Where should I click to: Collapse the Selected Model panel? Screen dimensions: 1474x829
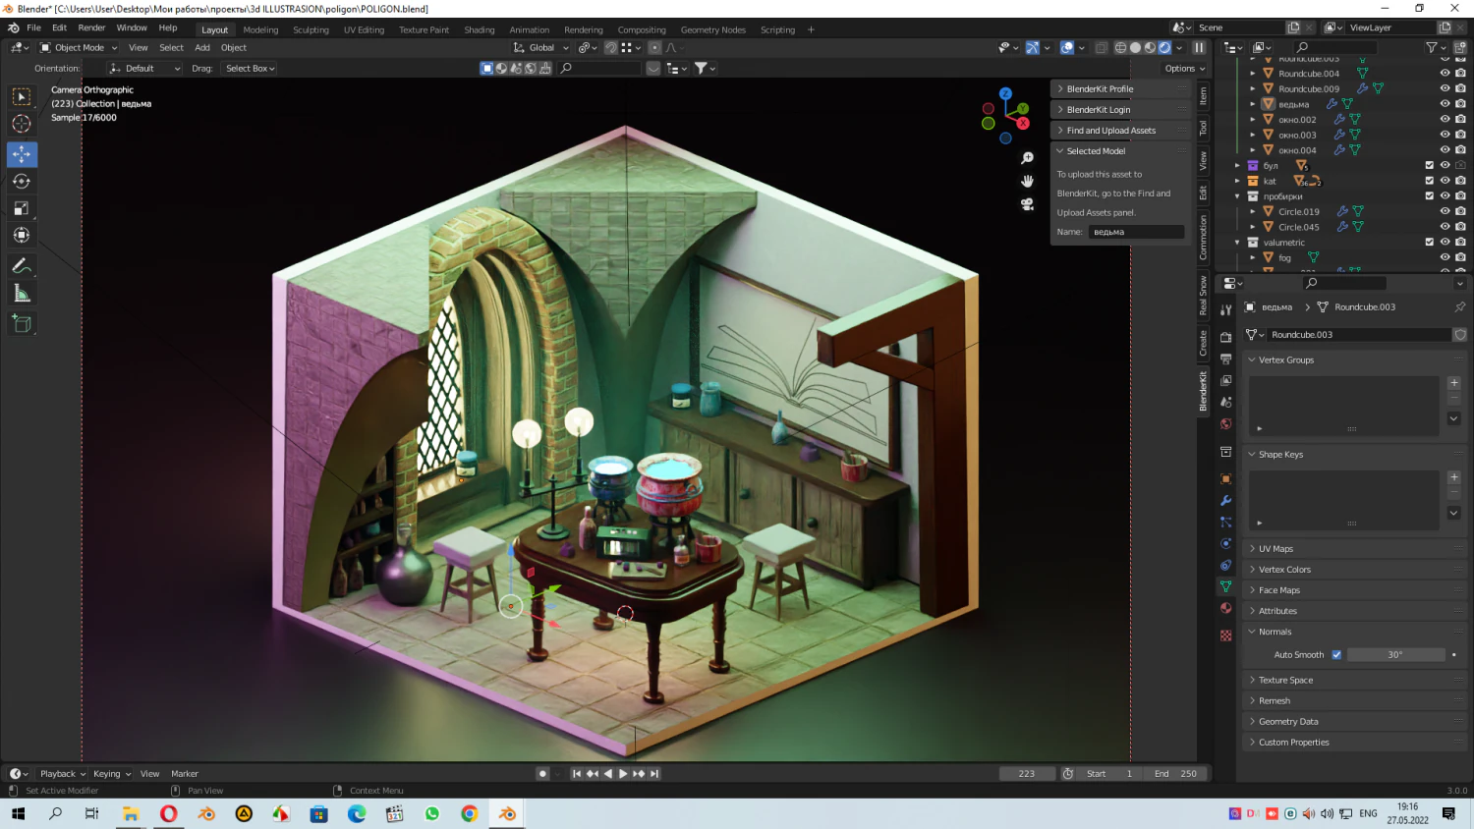pyautogui.click(x=1120, y=150)
